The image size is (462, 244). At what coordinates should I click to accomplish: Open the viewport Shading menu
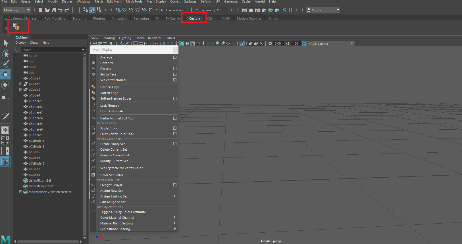pyautogui.click(x=109, y=38)
